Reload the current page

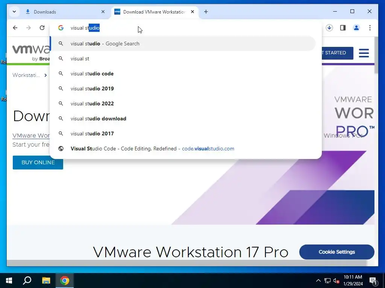pos(42,28)
